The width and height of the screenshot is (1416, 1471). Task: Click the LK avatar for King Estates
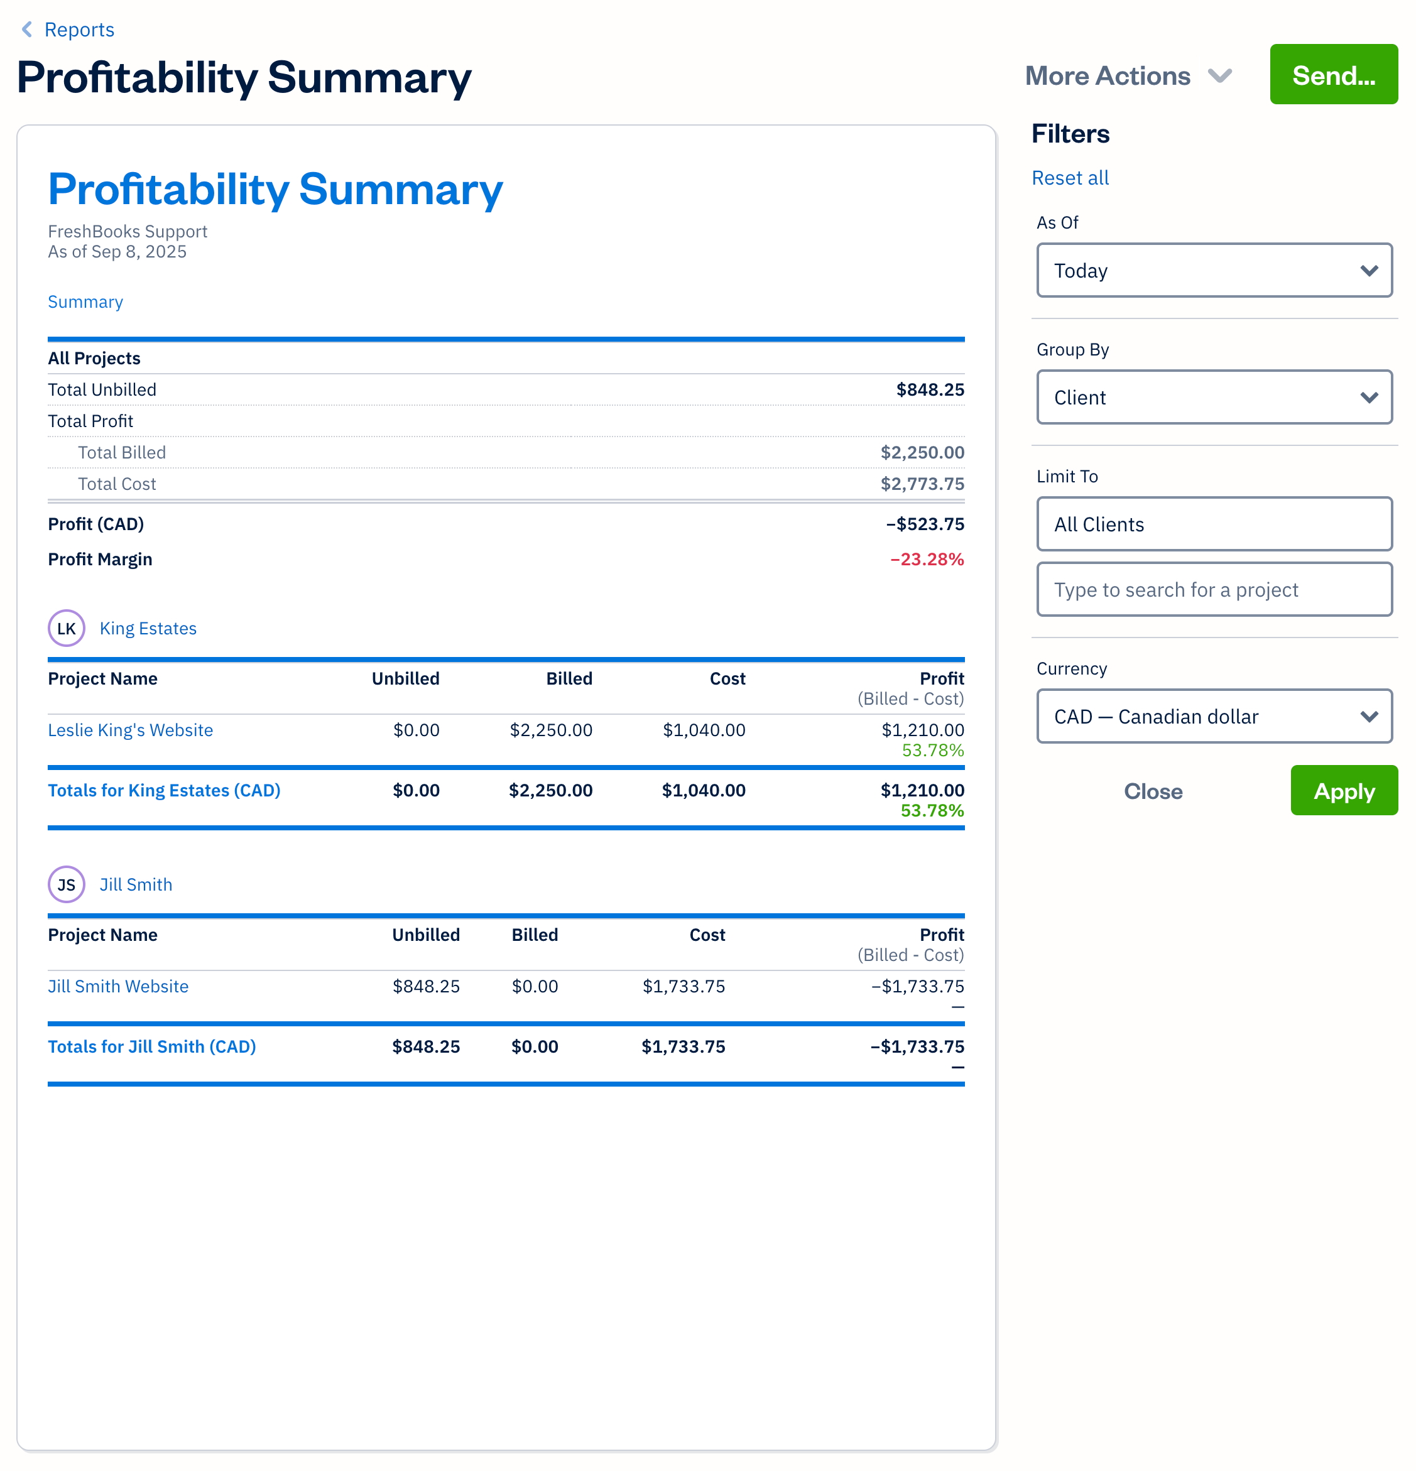[66, 628]
